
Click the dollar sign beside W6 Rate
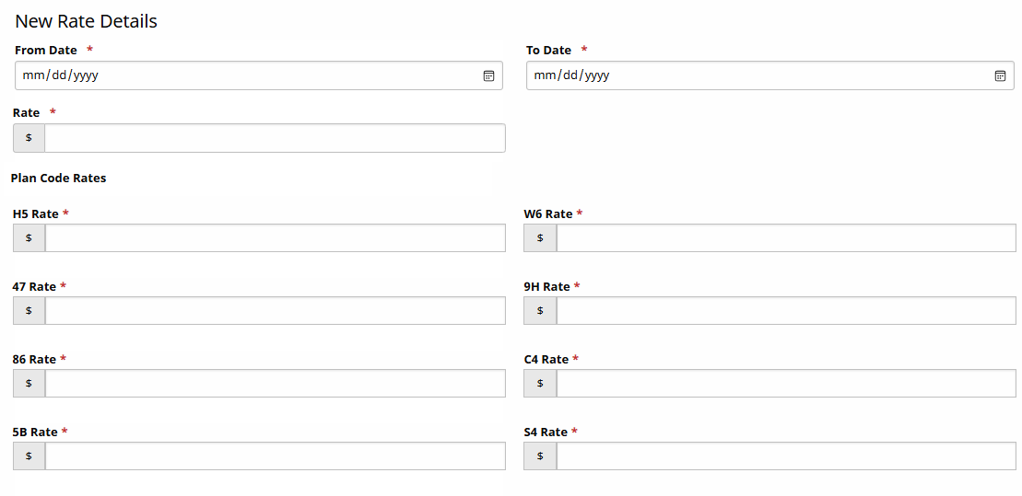click(540, 237)
